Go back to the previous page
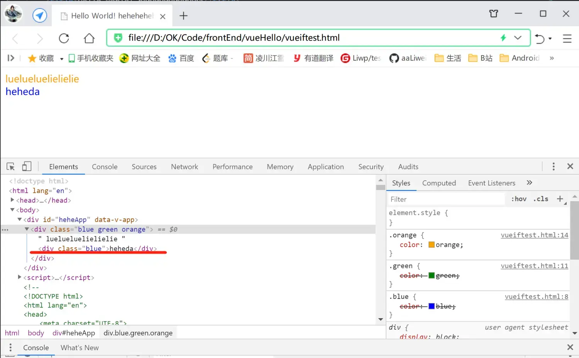 tap(15, 38)
